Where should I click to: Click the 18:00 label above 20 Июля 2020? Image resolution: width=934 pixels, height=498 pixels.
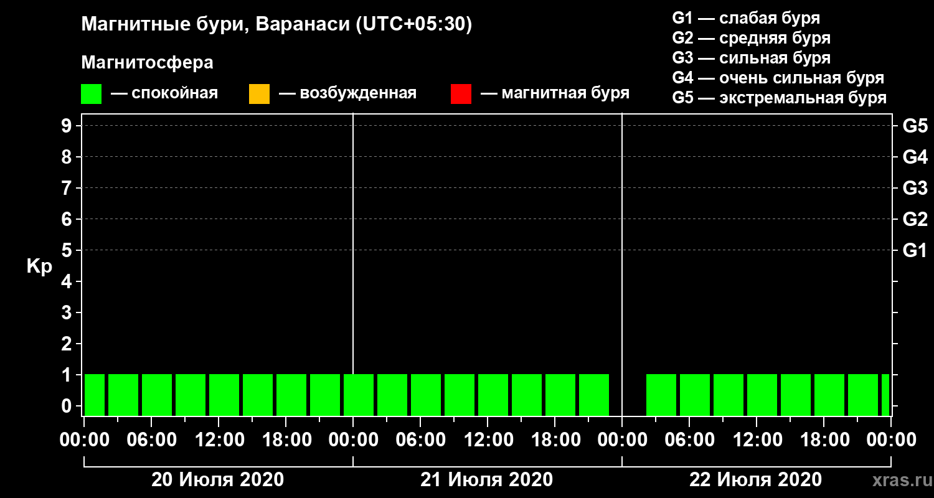coord(286,439)
